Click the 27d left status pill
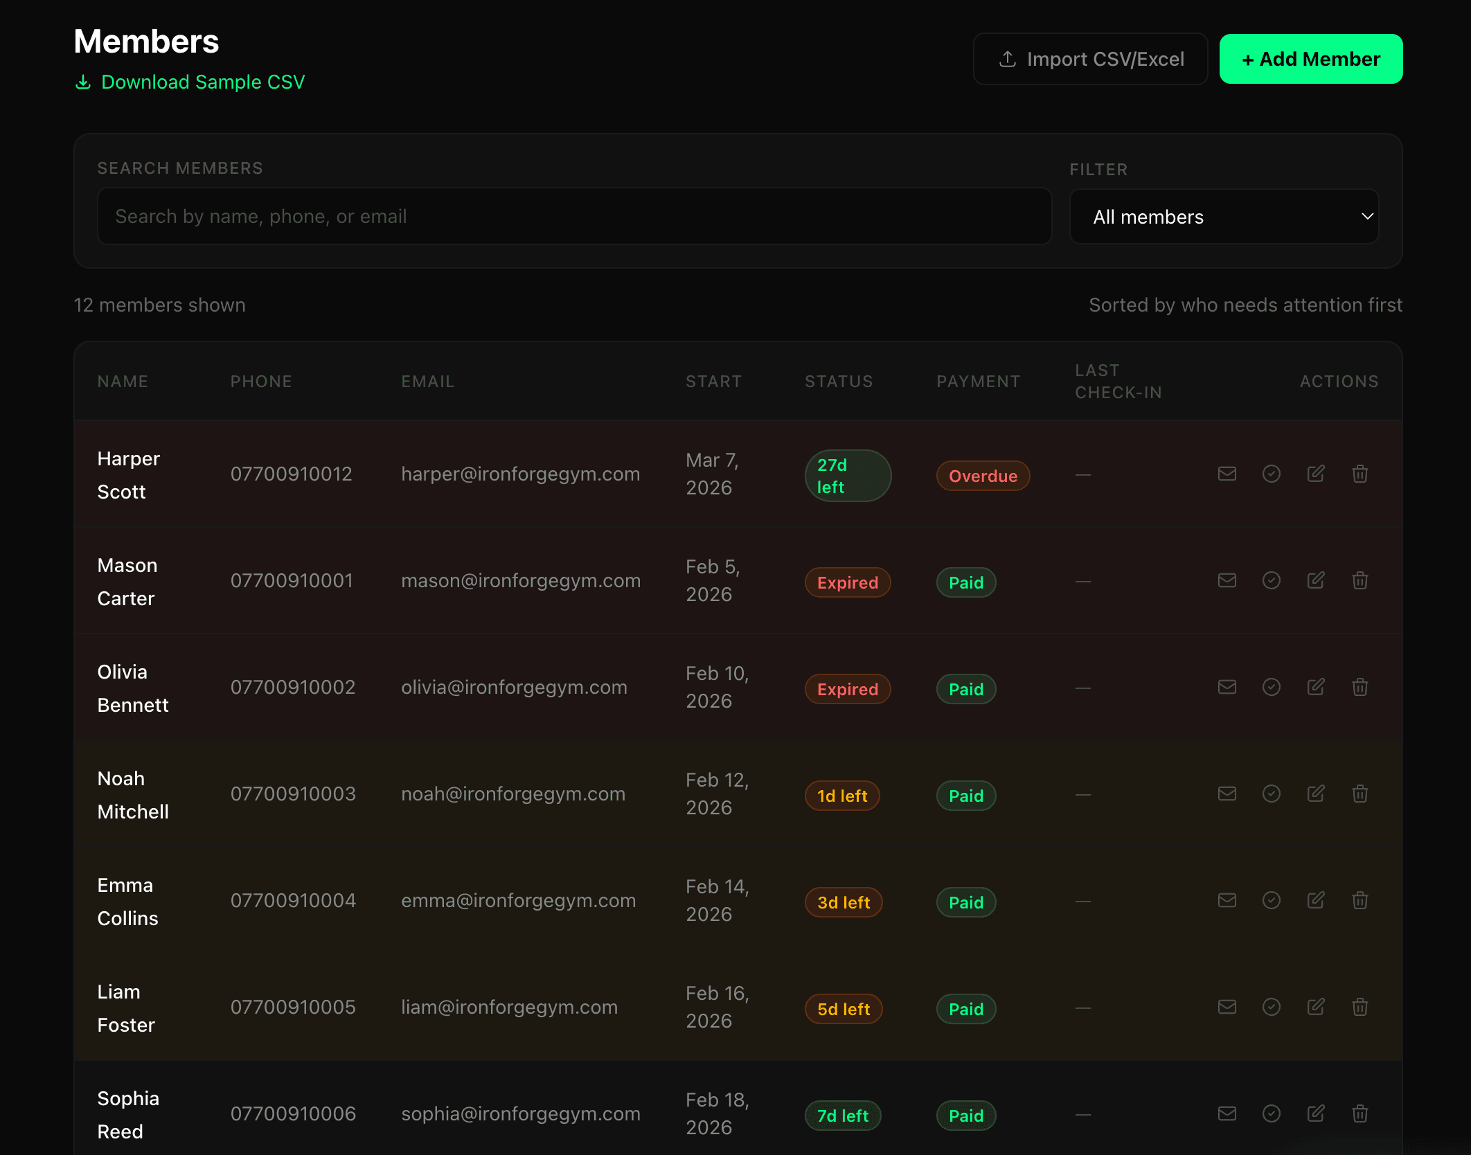 pos(847,476)
